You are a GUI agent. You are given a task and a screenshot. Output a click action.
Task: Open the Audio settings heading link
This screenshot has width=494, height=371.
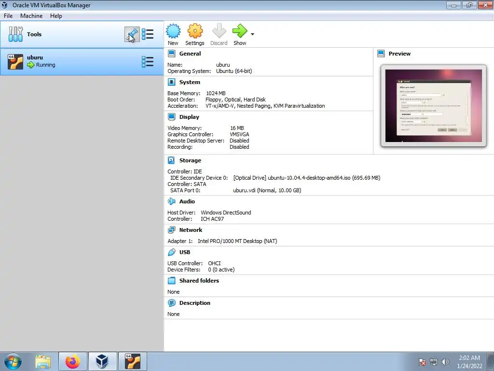click(187, 201)
